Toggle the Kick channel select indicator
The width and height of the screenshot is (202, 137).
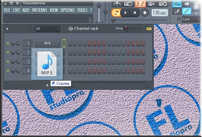click(64, 43)
